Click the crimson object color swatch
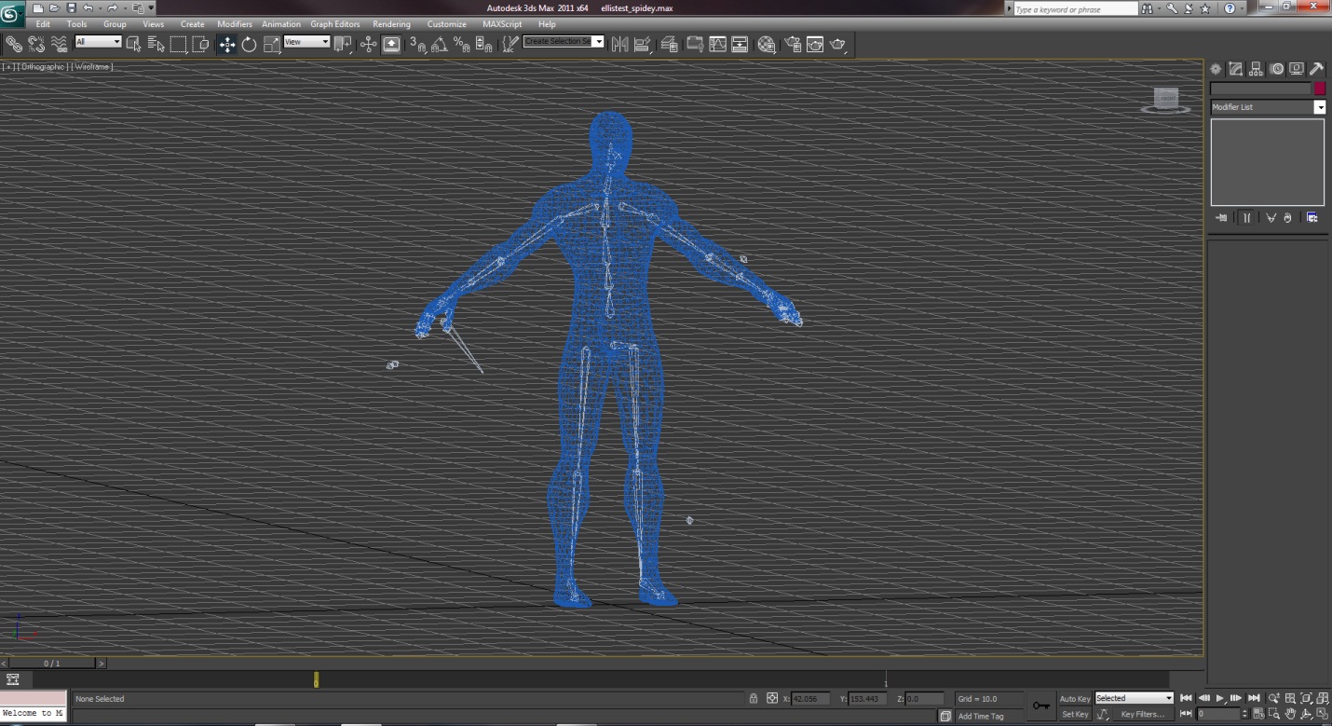This screenshot has height=726, width=1332. click(x=1319, y=89)
